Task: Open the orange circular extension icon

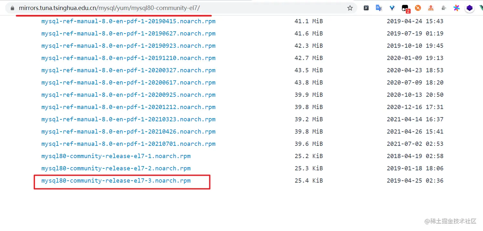Action: (418, 8)
